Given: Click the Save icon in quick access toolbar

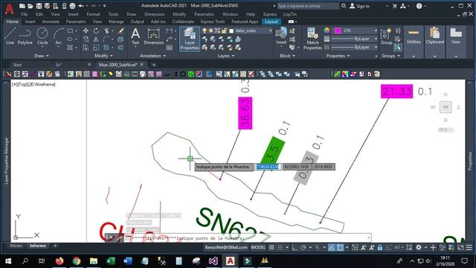Looking at the screenshot, I should click(x=39, y=6).
